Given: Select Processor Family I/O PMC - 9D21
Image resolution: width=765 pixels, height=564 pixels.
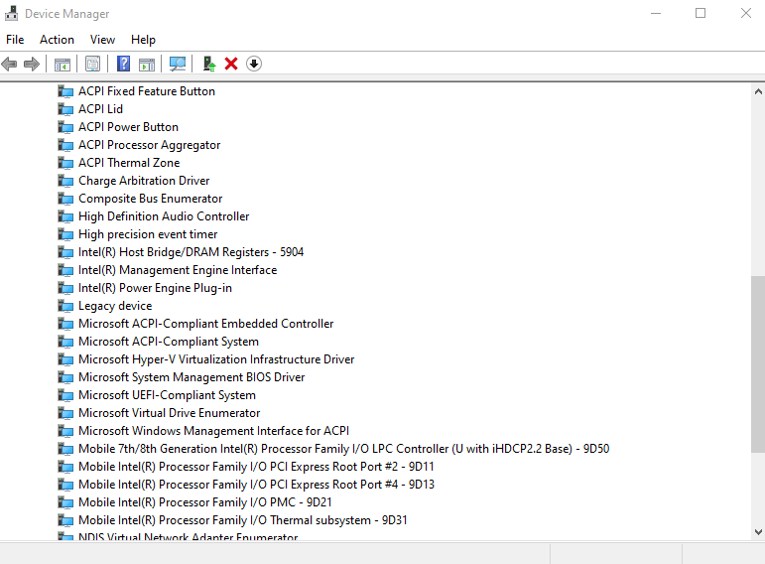Looking at the screenshot, I should tap(205, 502).
